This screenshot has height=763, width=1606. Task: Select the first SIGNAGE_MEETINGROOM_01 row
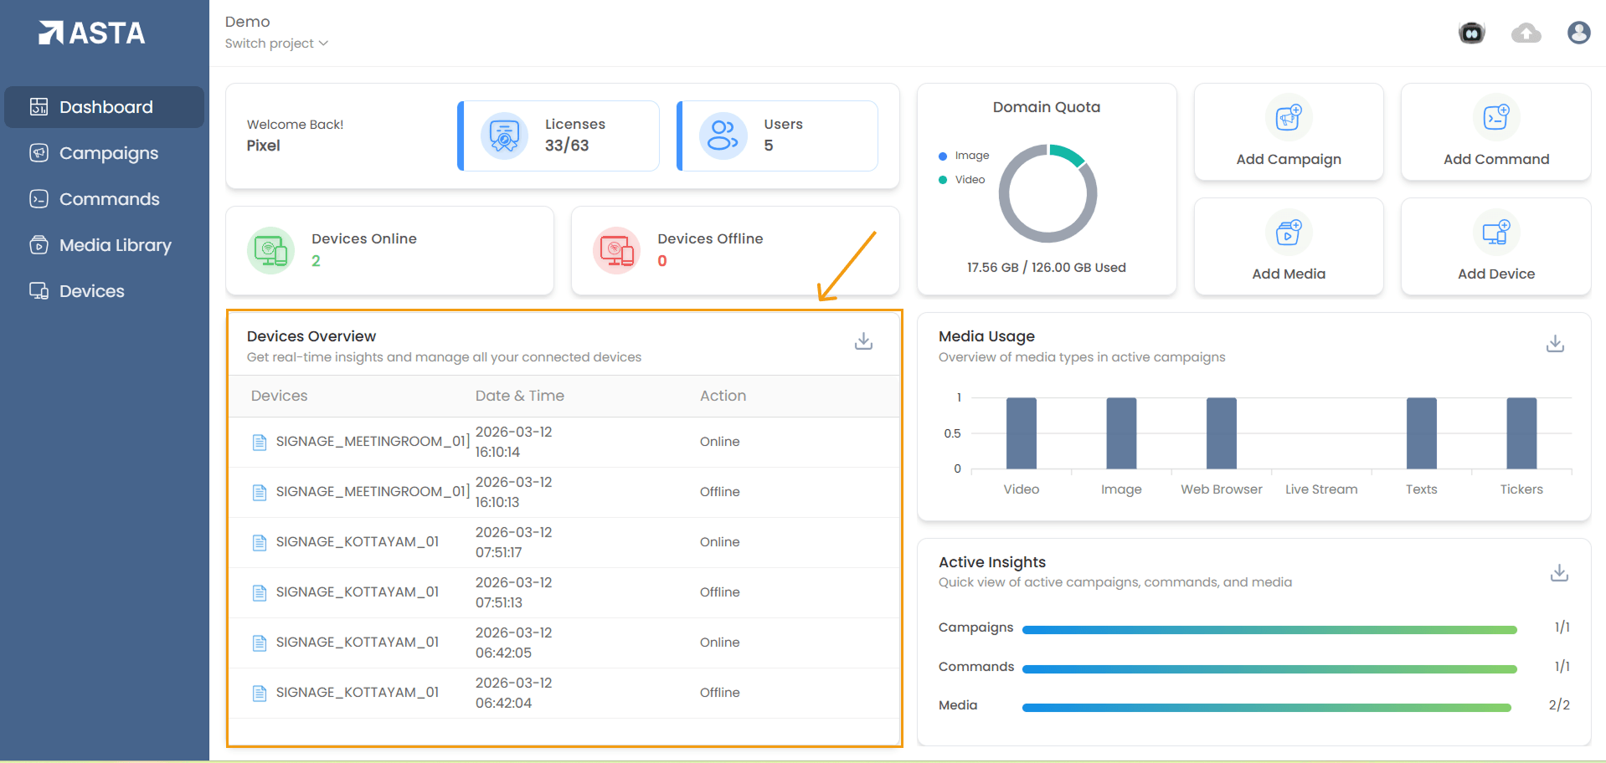point(372,442)
